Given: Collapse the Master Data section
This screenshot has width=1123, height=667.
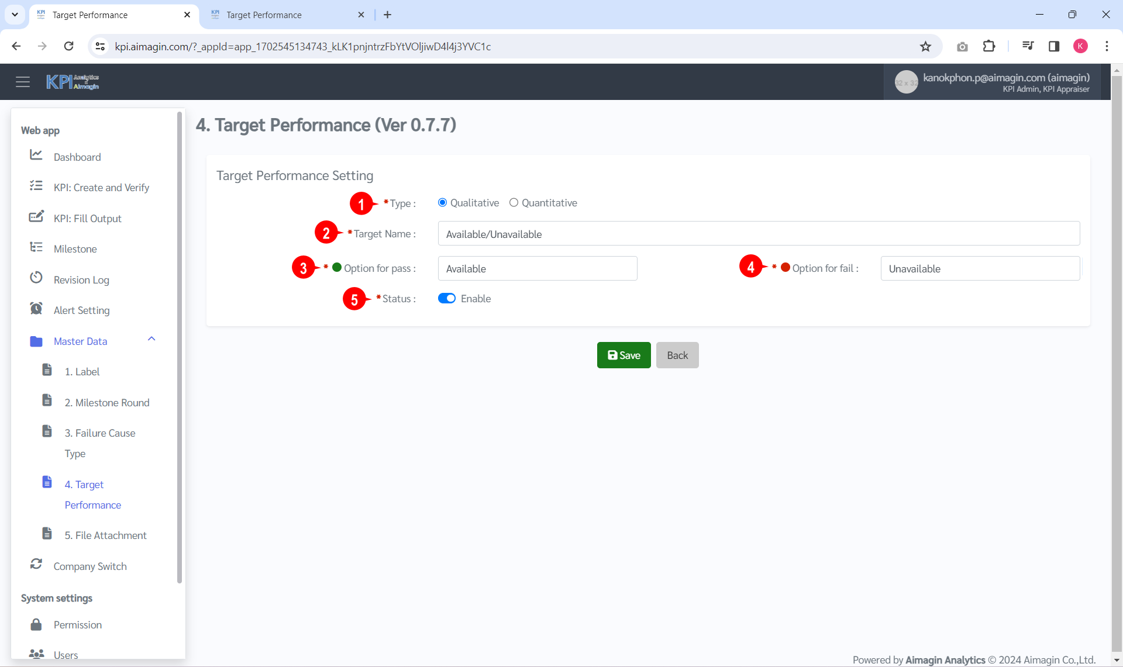Looking at the screenshot, I should [x=151, y=339].
